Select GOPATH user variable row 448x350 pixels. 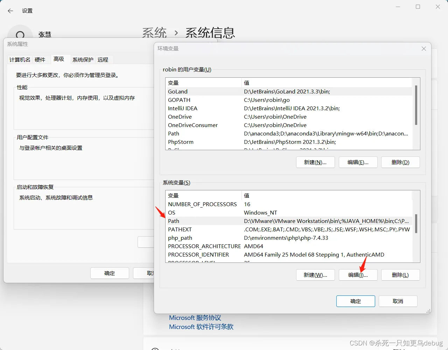[289, 100]
